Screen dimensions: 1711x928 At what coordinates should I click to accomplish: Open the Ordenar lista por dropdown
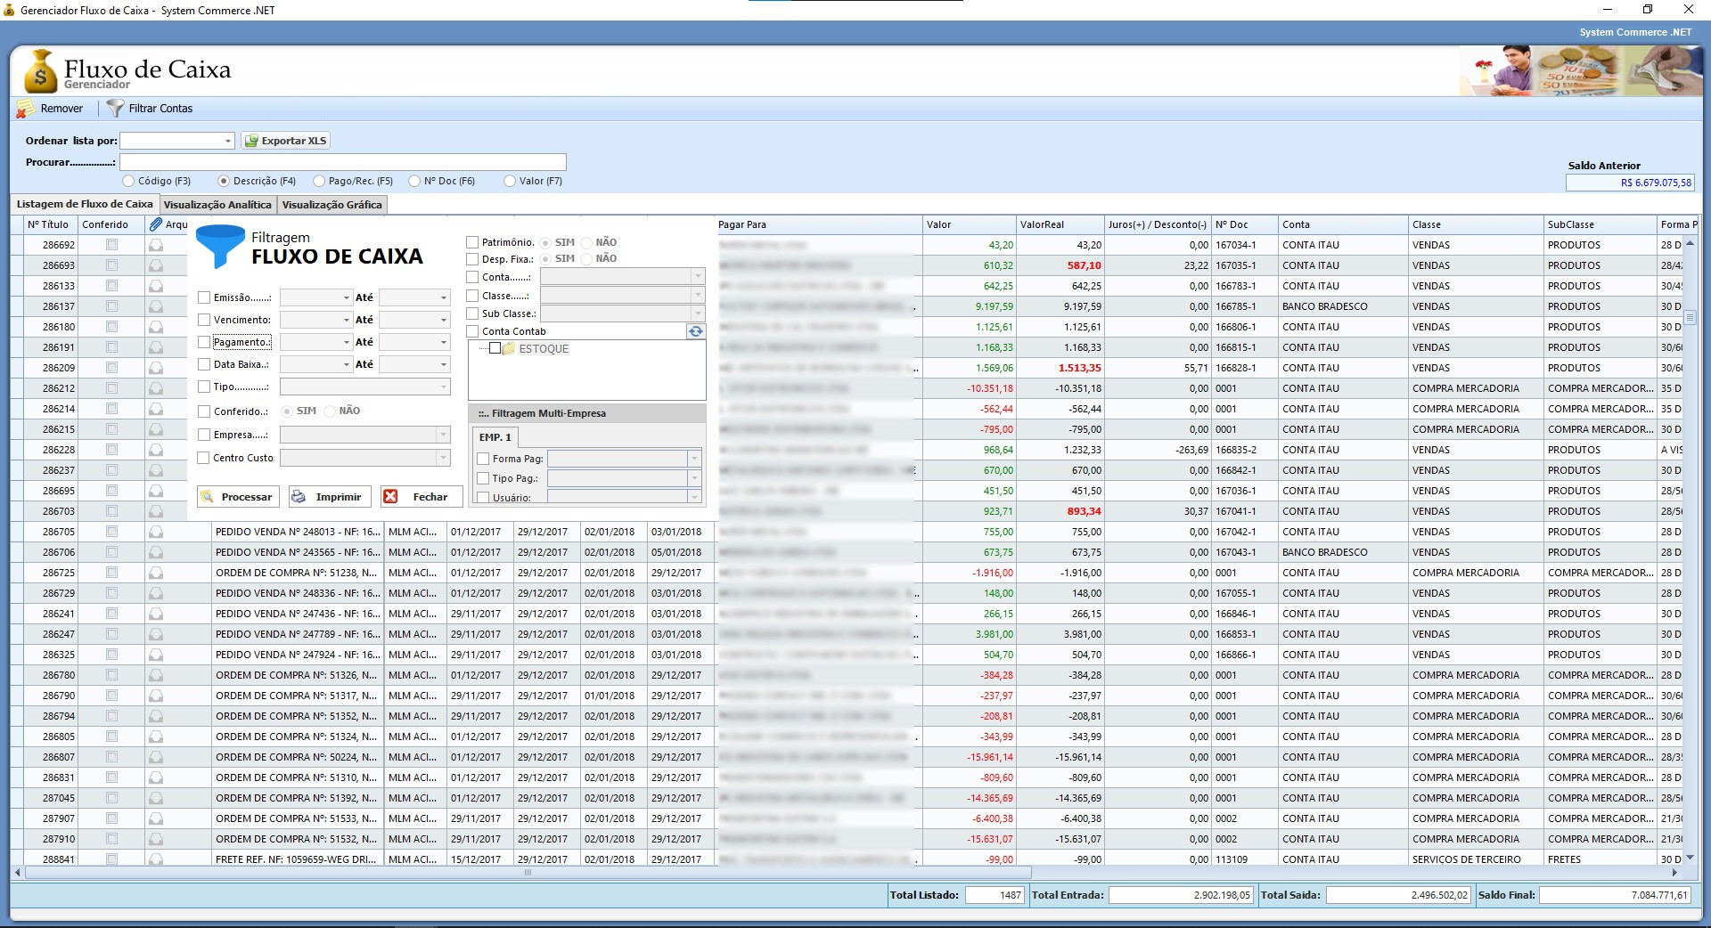(x=228, y=141)
